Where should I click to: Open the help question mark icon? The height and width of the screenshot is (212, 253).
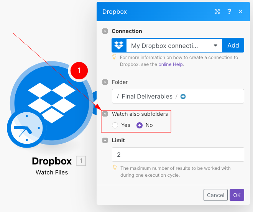pos(229,12)
